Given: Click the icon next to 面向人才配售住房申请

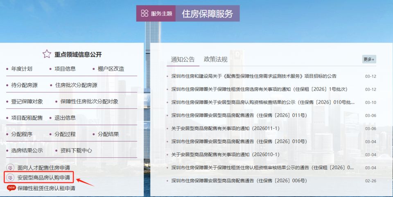Looking at the screenshot, I should click(10, 168).
